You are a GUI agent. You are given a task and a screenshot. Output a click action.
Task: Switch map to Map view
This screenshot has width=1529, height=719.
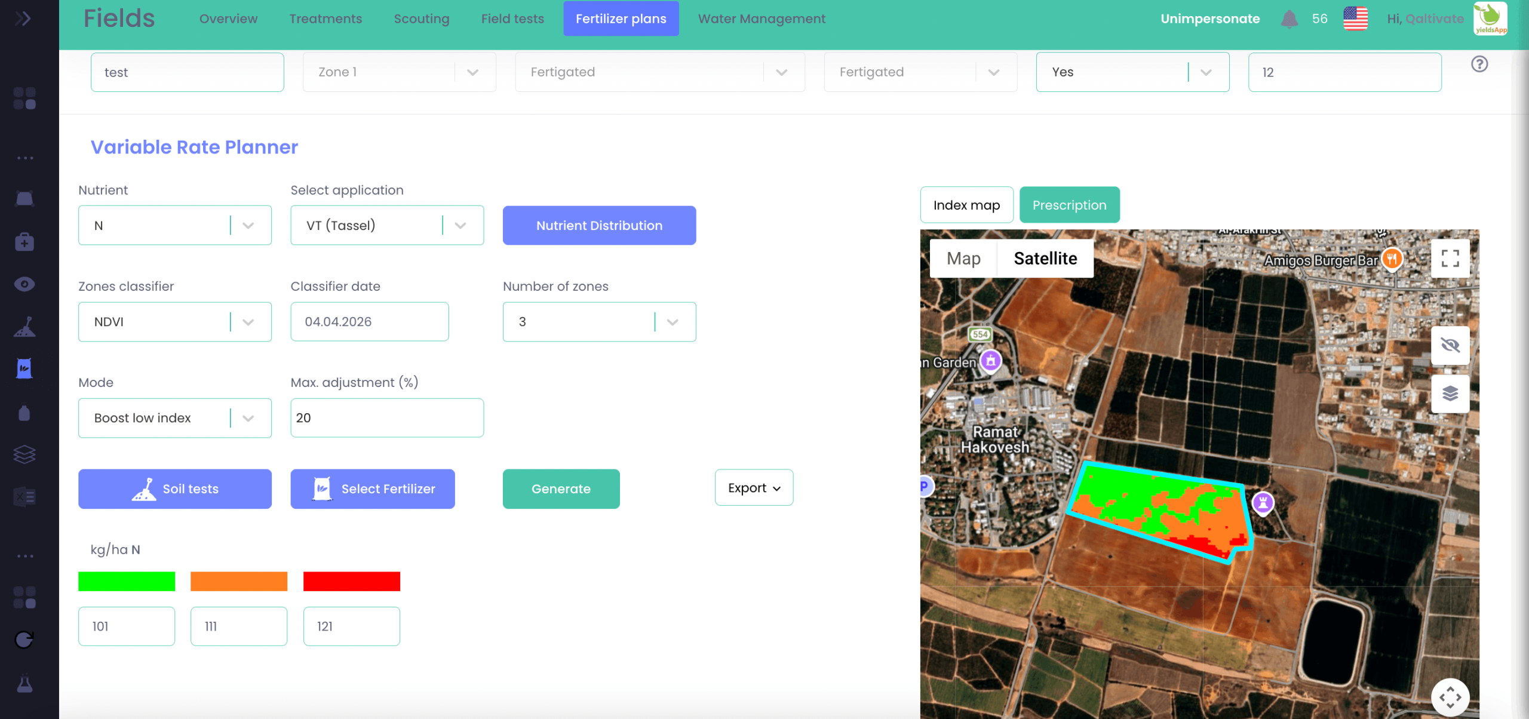[963, 259]
